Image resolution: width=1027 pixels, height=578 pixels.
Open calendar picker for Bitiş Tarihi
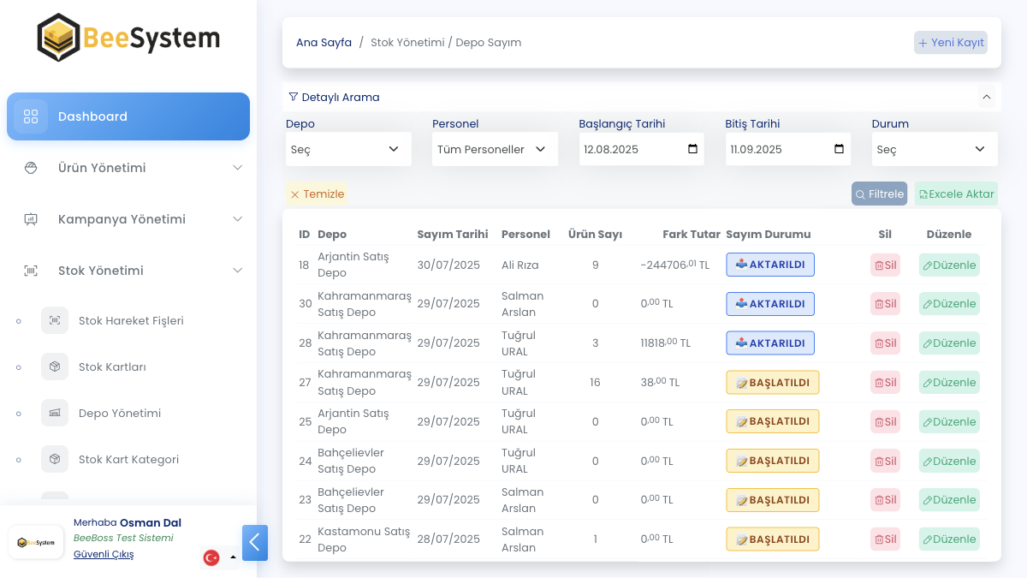point(839,149)
